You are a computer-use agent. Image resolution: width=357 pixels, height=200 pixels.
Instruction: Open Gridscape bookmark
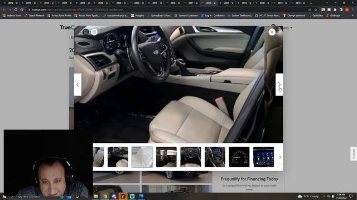[333, 16]
